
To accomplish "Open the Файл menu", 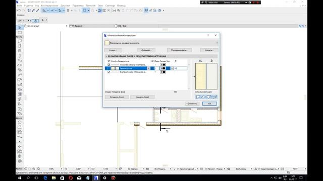I will (x=19, y=6).
